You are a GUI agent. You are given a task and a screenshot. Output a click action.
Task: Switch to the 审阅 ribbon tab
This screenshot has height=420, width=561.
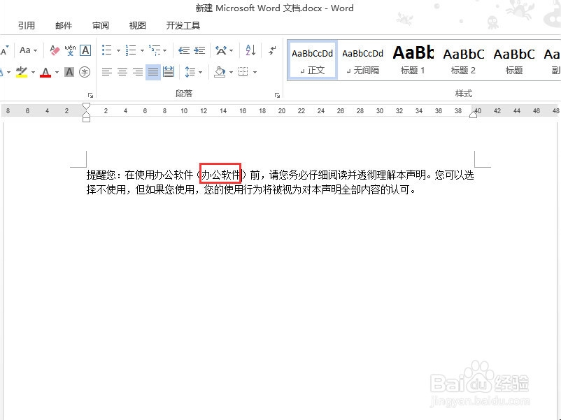tap(100, 25)
